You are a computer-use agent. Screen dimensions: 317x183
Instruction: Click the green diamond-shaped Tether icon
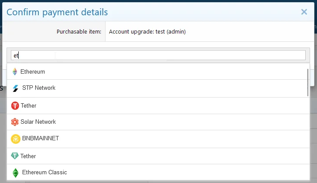point(15,156)
